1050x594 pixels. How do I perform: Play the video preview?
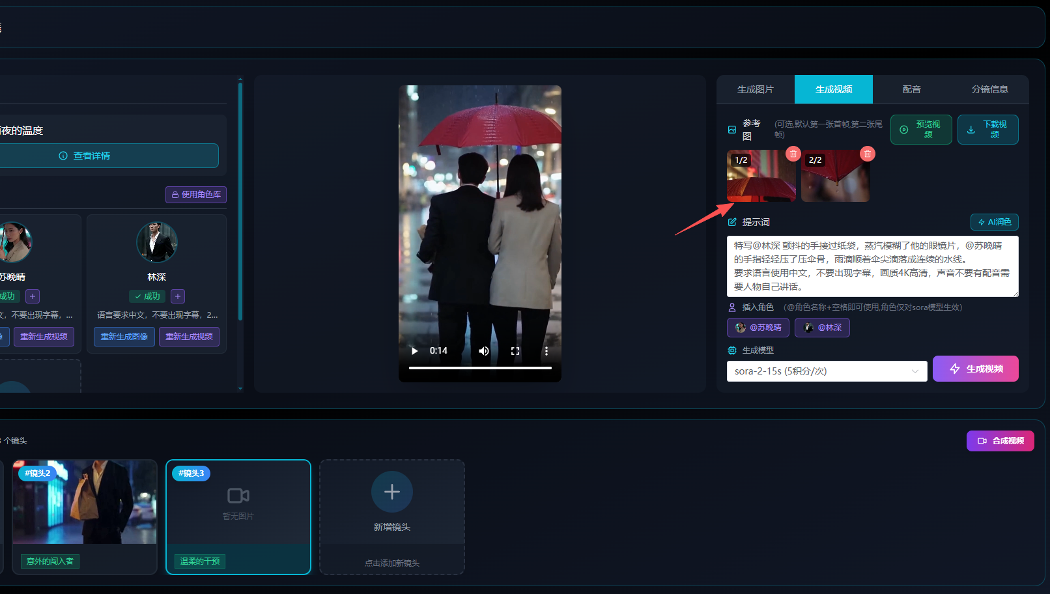coord(414,351)
